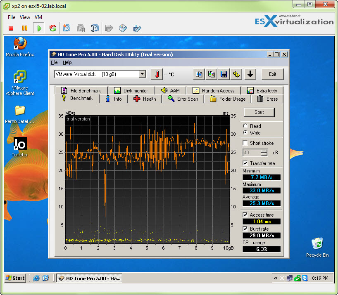
Task: Uncheck the Transfer rate checkbox
Action: point(245,163)
